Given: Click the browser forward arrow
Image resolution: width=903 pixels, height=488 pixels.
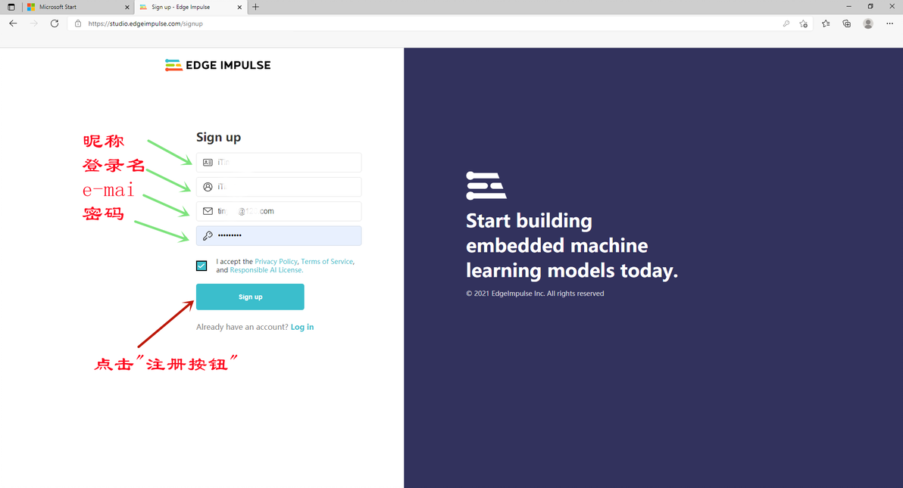Looking at the screenshot, I should click(34, 23).
